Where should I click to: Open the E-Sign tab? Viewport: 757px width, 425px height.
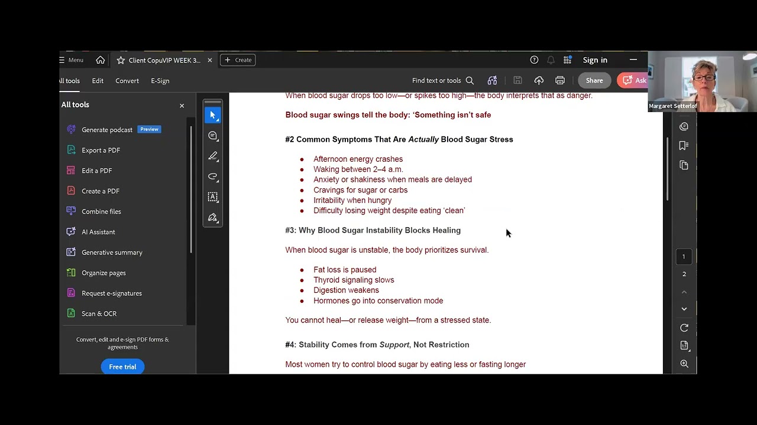tap(160, 81)
